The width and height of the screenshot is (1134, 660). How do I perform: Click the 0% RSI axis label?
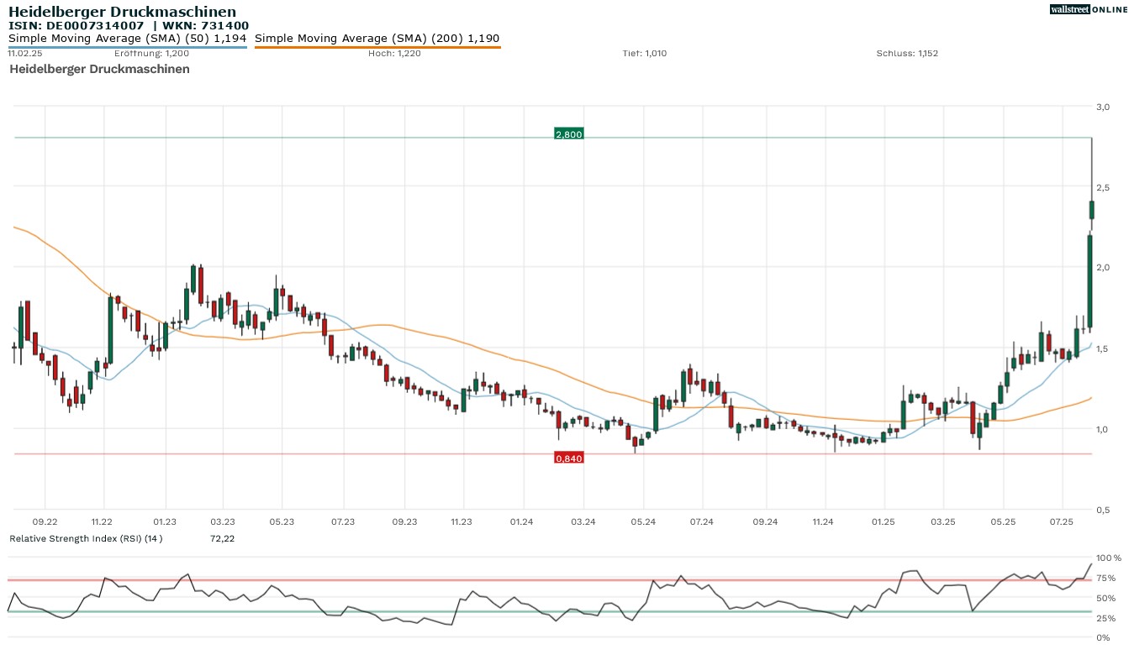coord(1104,638)
